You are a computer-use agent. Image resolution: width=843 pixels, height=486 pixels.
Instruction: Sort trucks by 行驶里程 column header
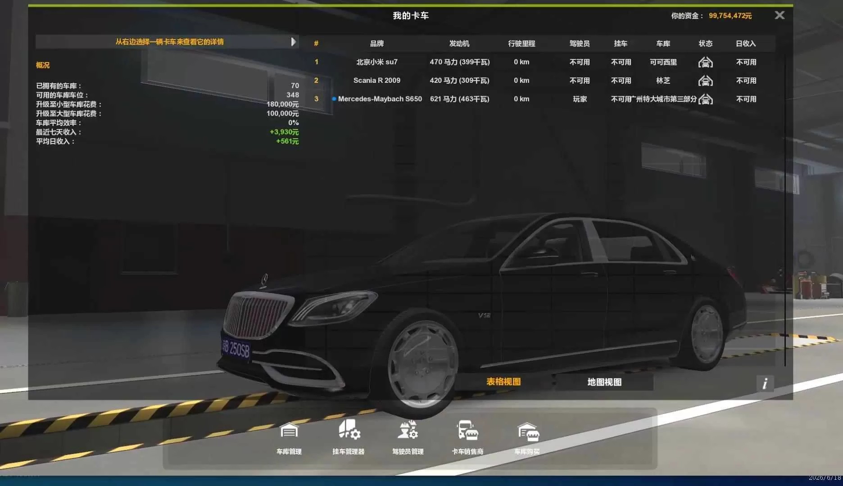[521, 44]
